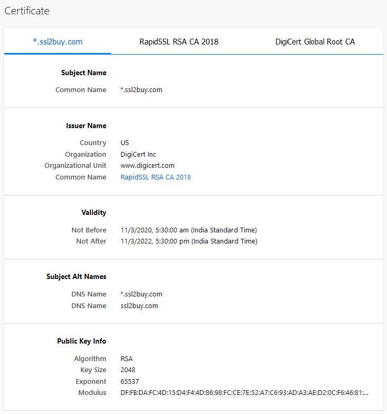The height and width of the screenshot is (414, 387).
Task: Select the Not Before date 11/3/2020
Action: (189, 230)
